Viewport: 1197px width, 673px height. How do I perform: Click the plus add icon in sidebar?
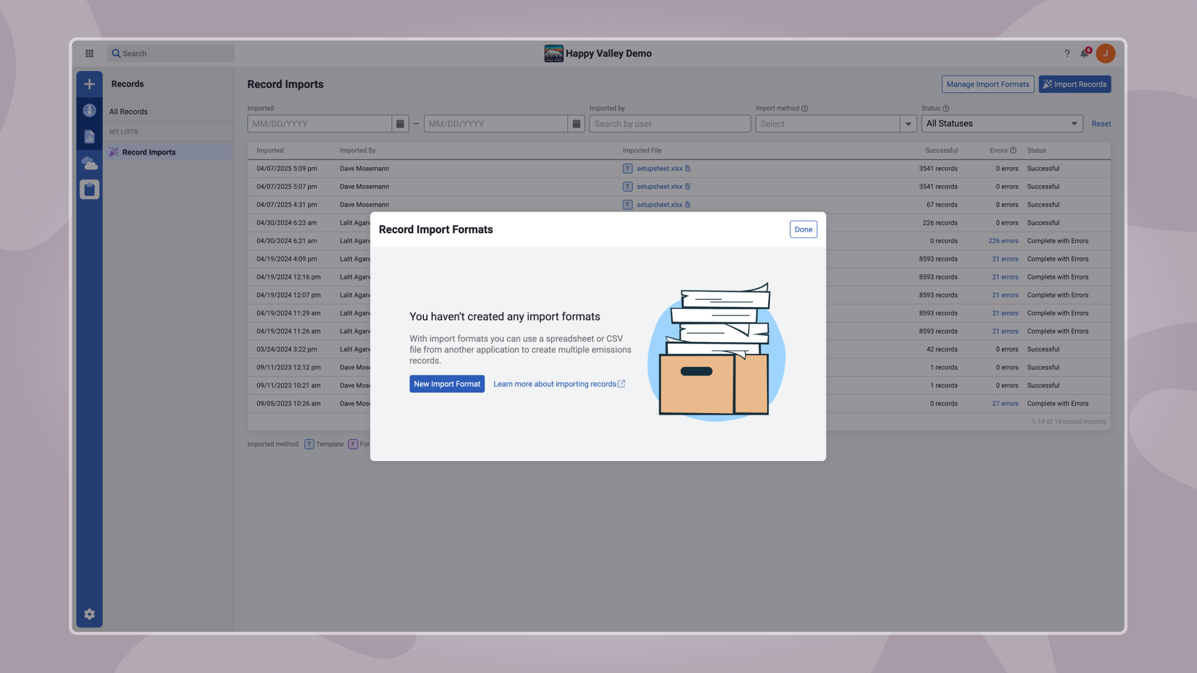point(89,84)
